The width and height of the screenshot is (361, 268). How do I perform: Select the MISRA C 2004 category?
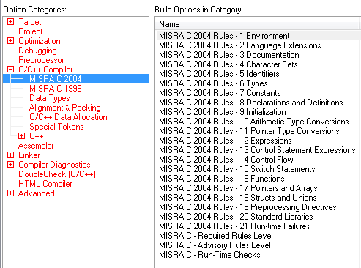[x=56, y=79]
